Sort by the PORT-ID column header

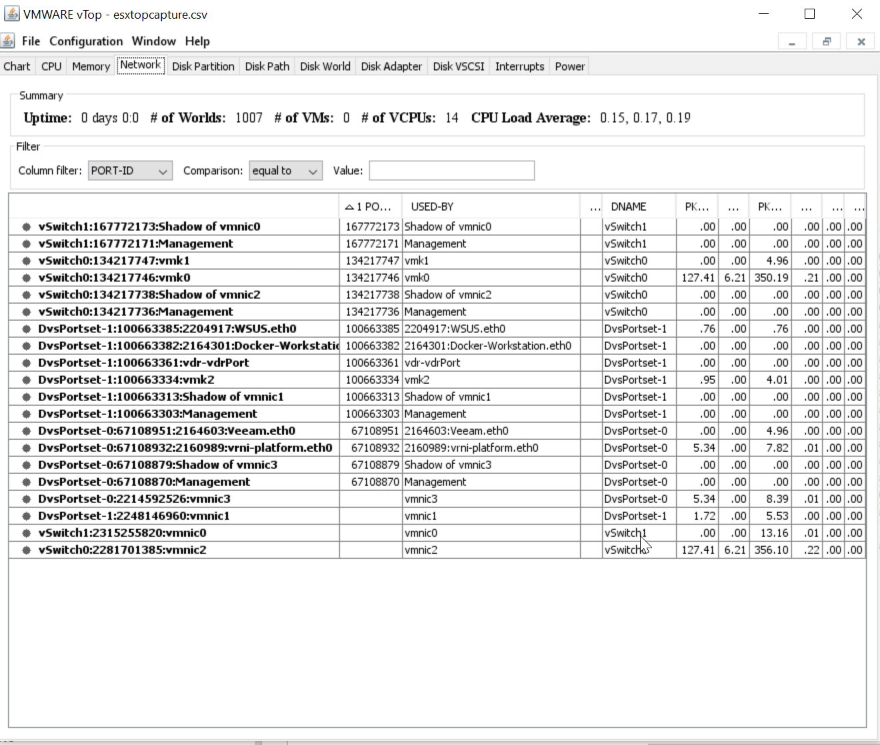tap(370, 207)
